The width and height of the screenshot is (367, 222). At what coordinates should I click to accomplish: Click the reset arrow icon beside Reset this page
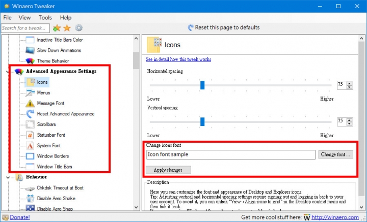(x=191, y=28)
